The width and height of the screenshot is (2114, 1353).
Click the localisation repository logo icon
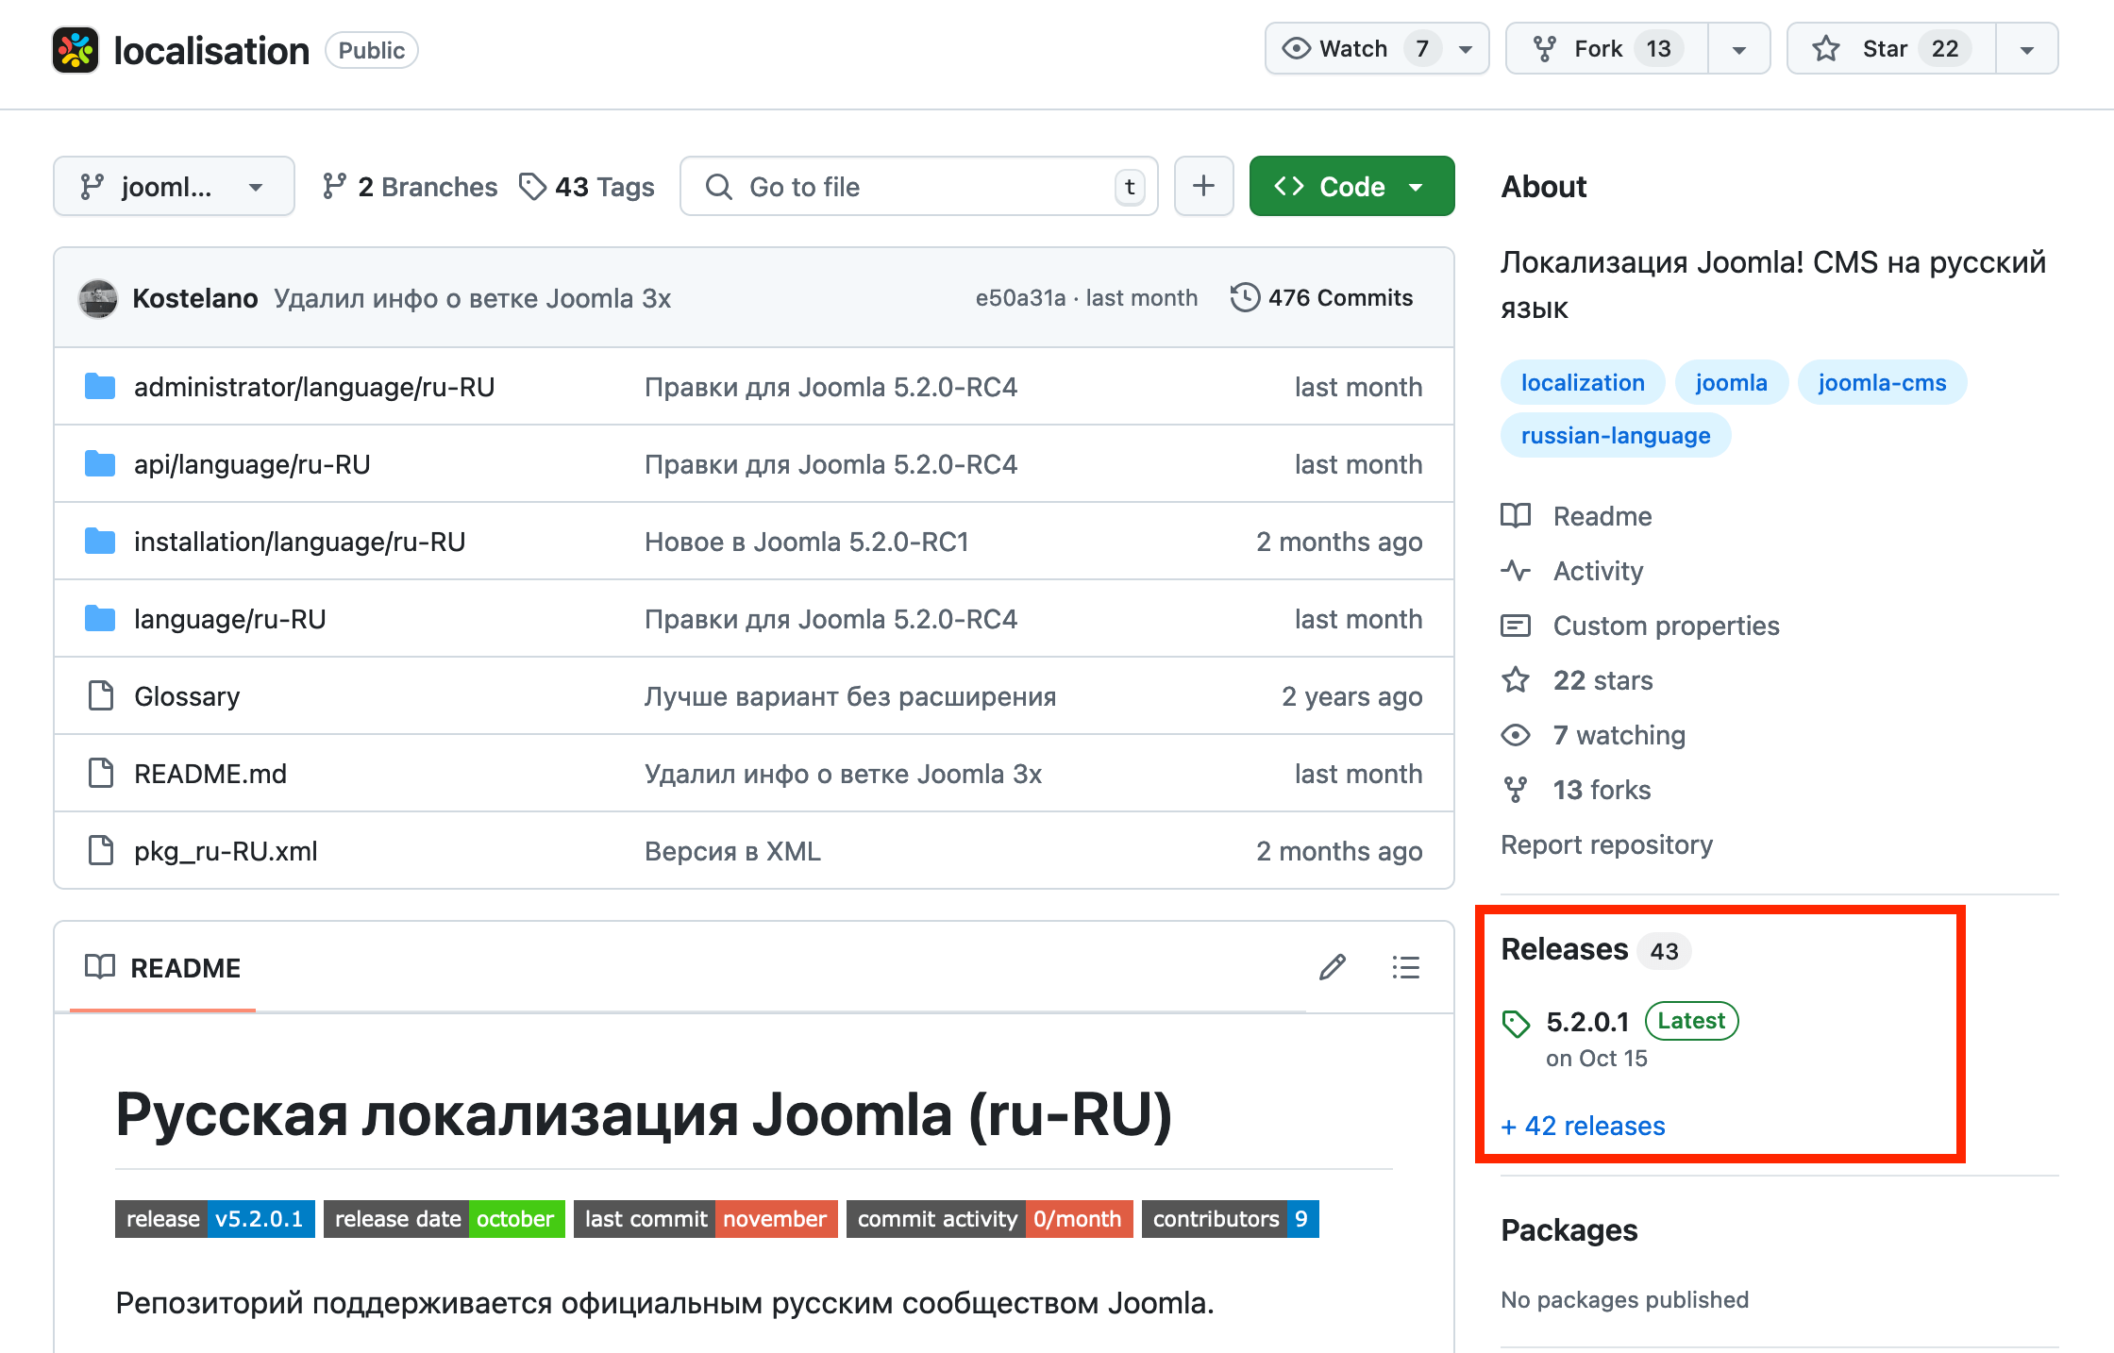coord(75,50)
